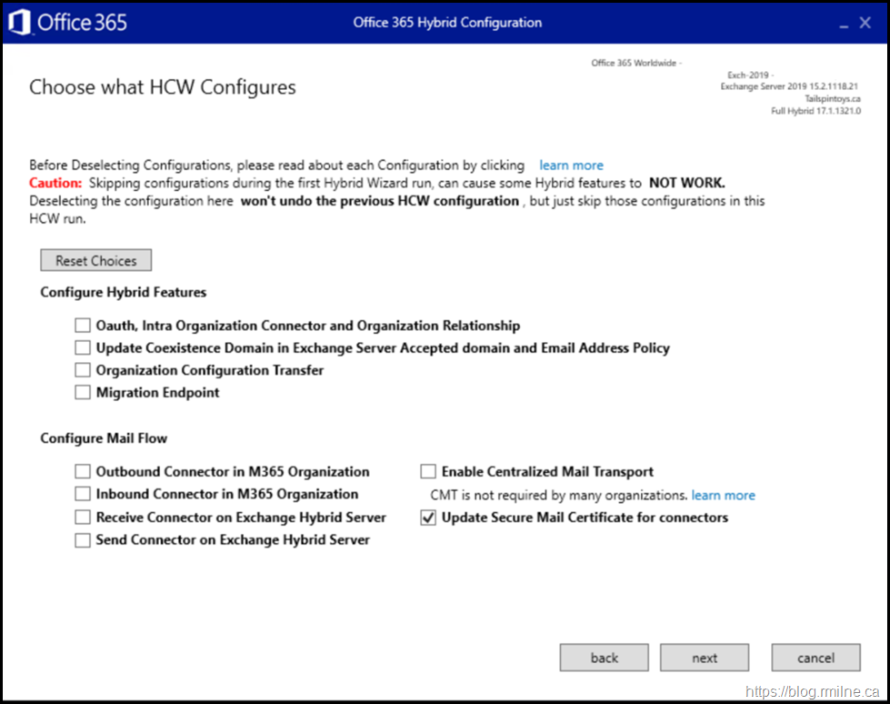Select the Migration Endpoint checkbox
The height and width of the screenshot is (704, 890).
click(83, 393)
